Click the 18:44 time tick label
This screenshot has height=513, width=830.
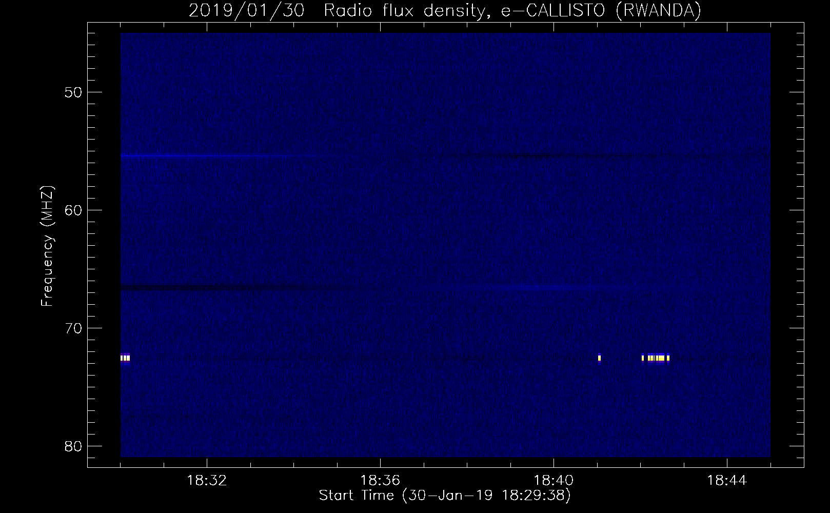pos(727,481)
